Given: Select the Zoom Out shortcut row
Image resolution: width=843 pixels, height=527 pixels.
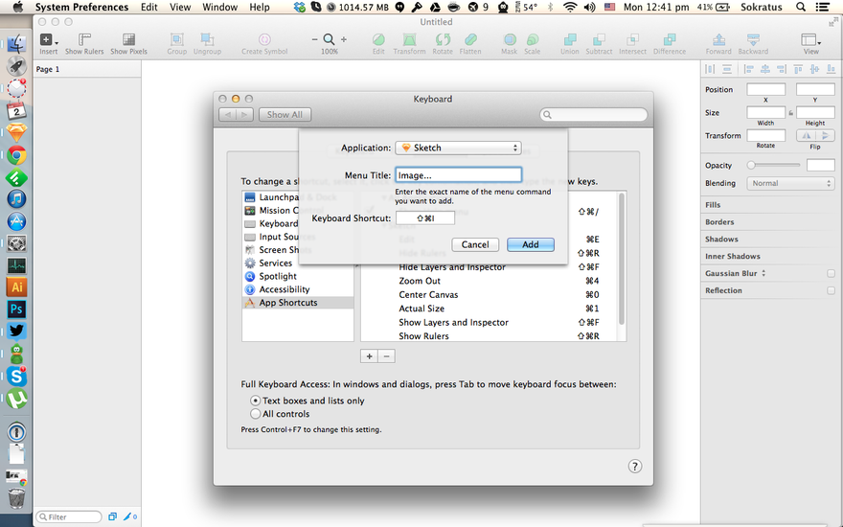Looking at the screenshot, I should tap(490, 281).
